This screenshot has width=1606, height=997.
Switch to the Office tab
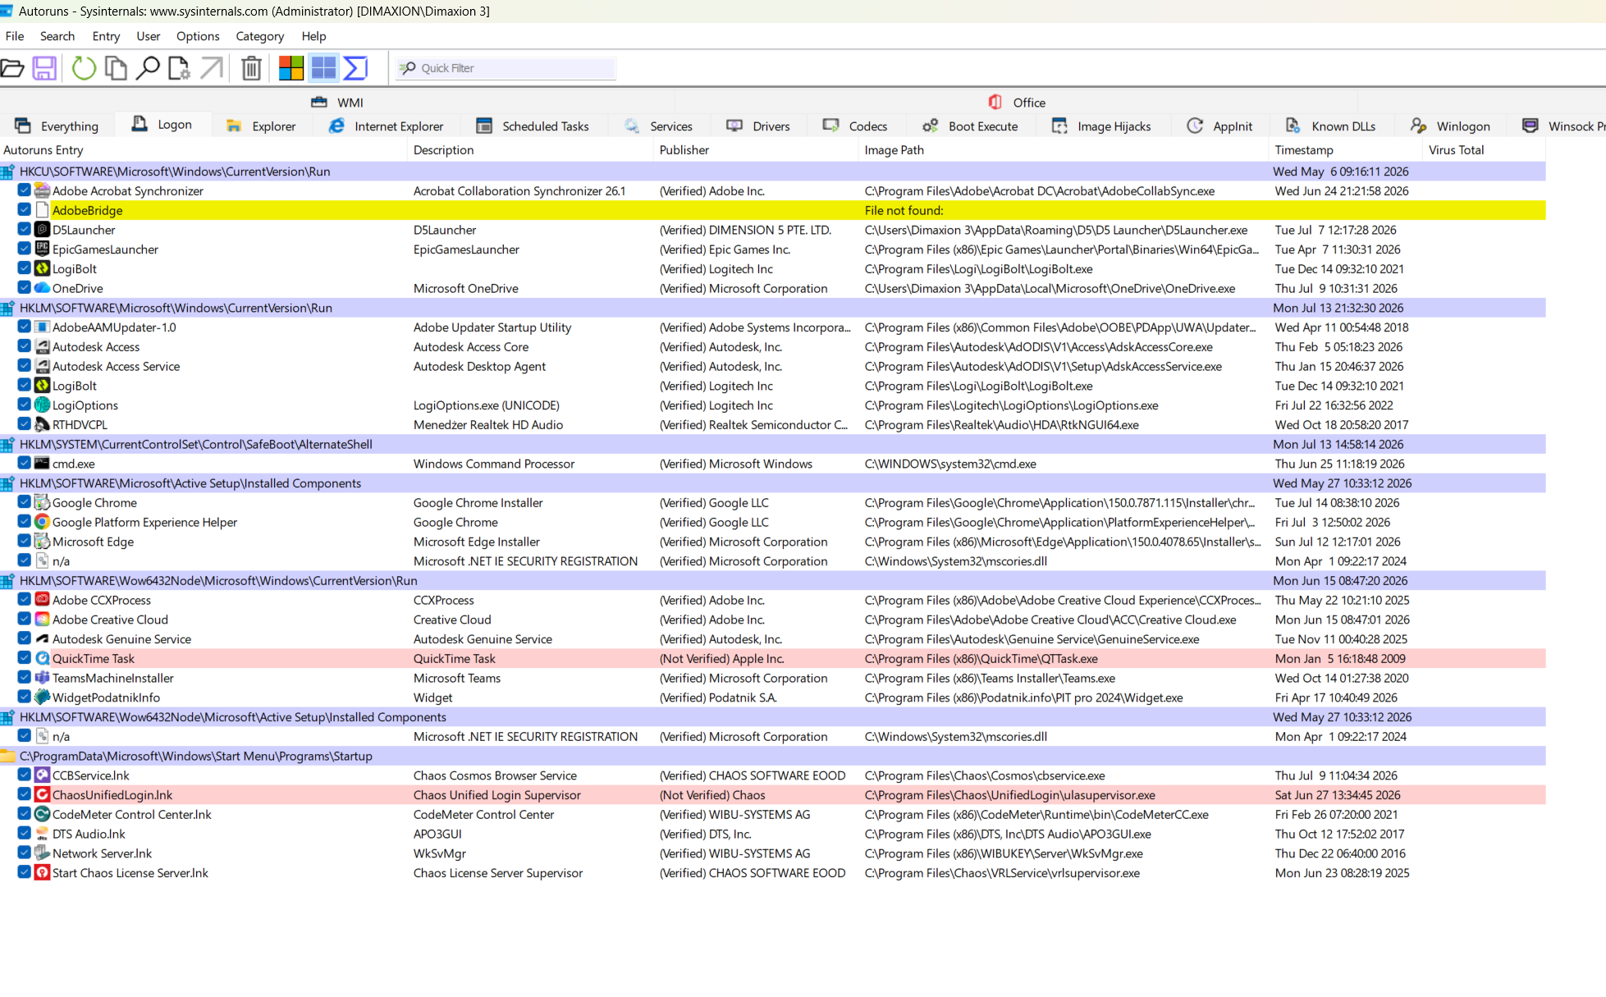click(x=1017, y=103)
